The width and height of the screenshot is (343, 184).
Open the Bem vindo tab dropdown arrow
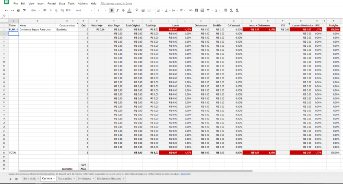(38, 179)
